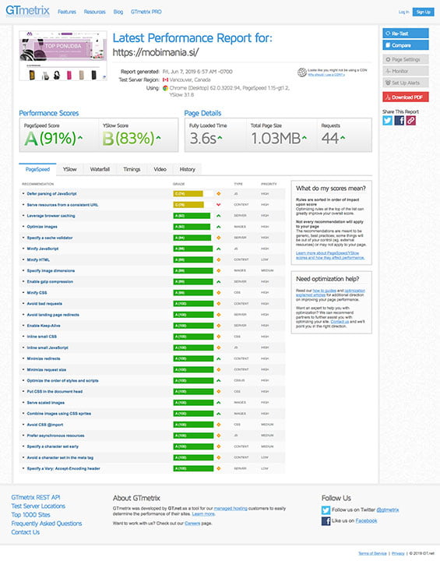Switch to the YSlow tab

click(x=69, y=169)
